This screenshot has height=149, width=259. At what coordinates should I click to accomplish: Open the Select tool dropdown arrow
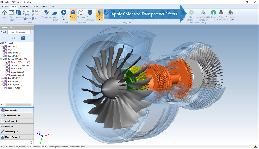coord(99,20)
